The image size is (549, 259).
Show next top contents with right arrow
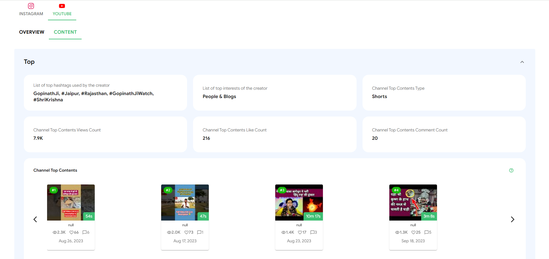pos(512,219)
